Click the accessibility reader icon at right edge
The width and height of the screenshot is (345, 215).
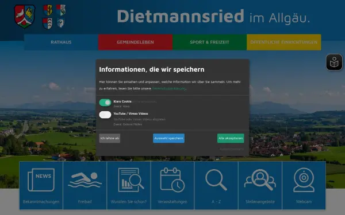[x=334, y=62]
